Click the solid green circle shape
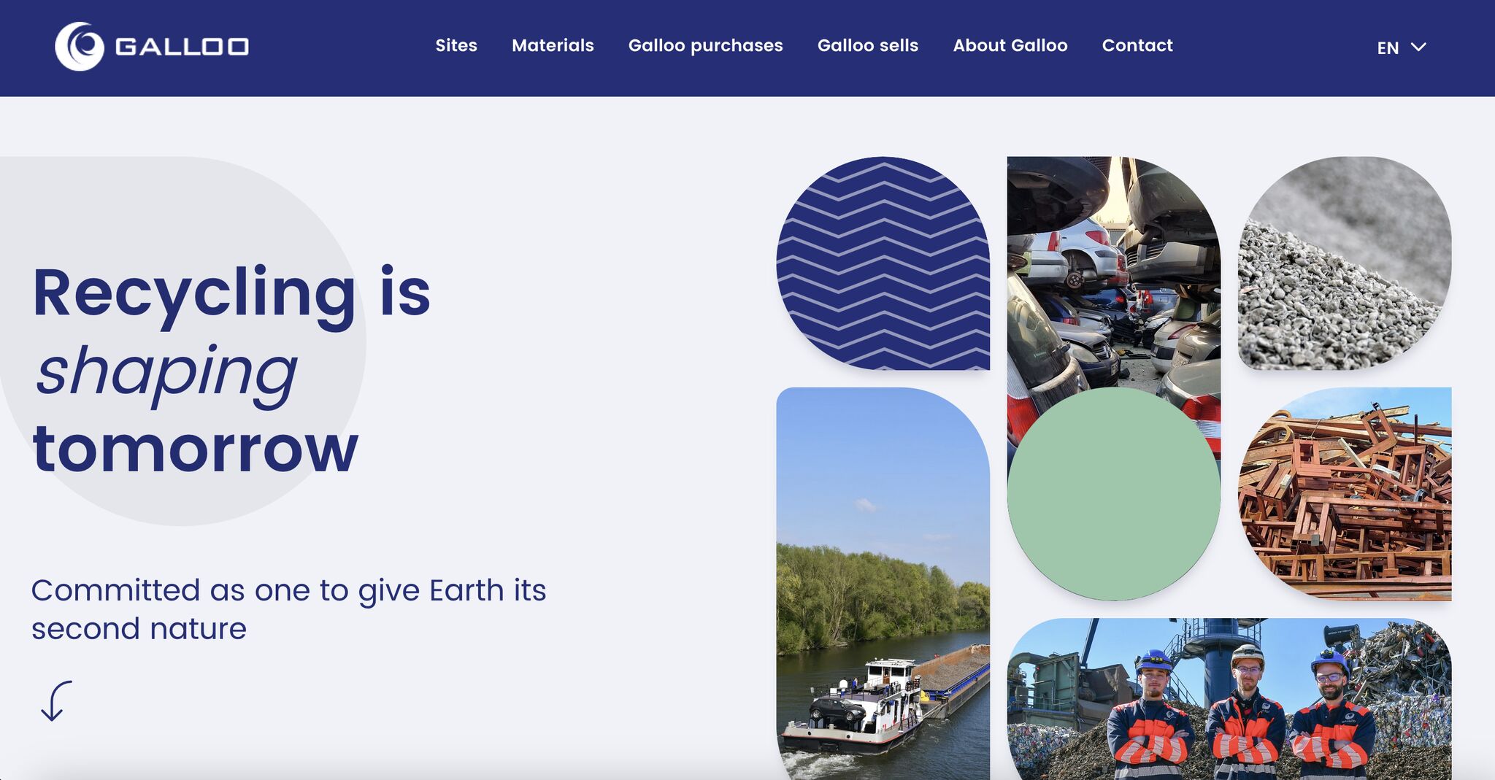1495x780 pixels. click(x=1113, y=494)
